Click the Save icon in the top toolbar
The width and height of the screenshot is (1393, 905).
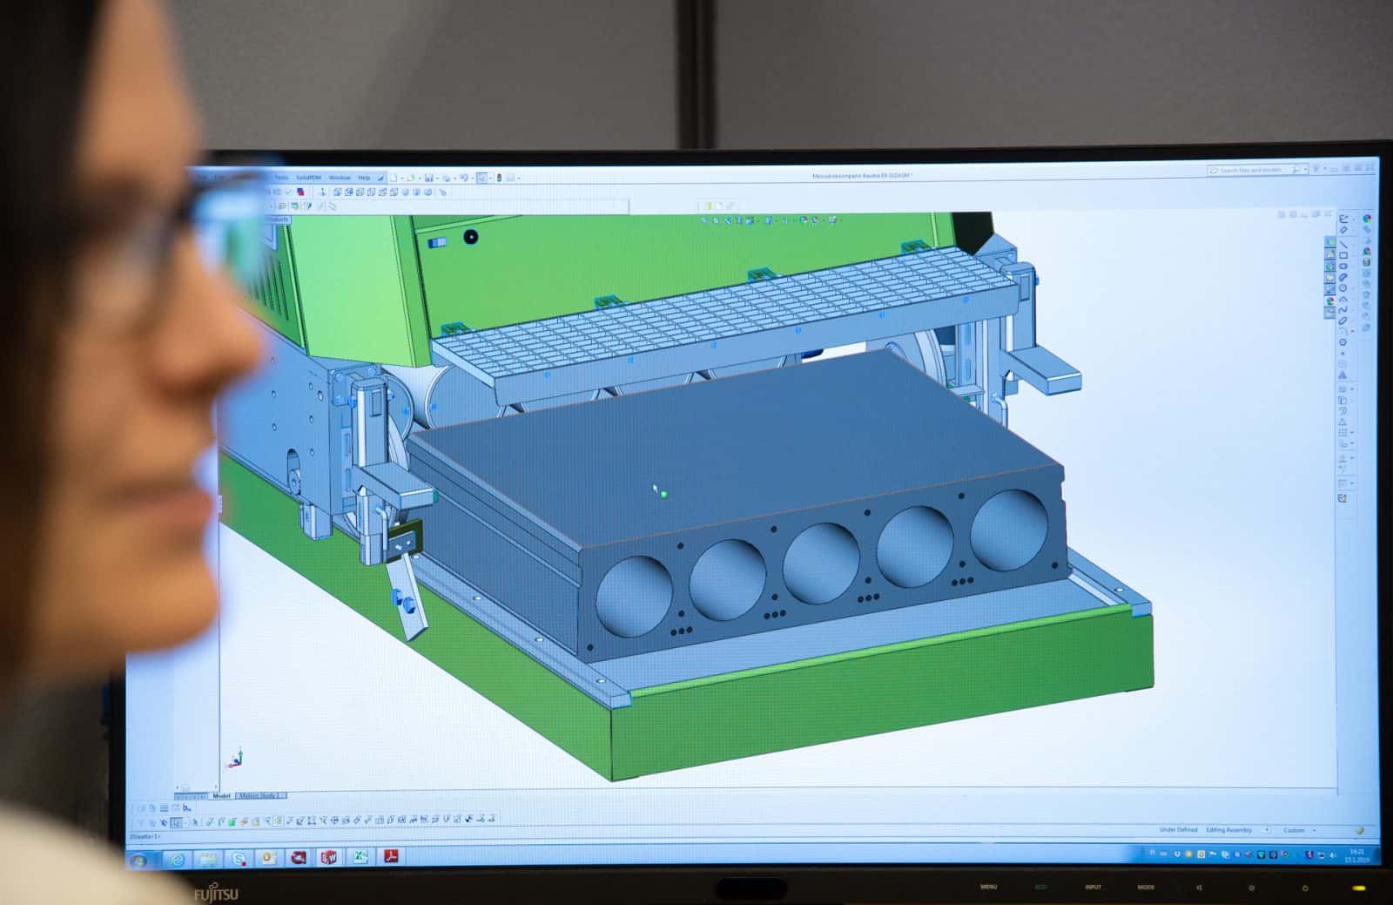(430, 177)
